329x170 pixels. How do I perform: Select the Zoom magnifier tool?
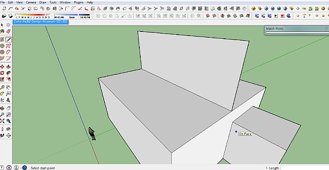pos(2,114)
